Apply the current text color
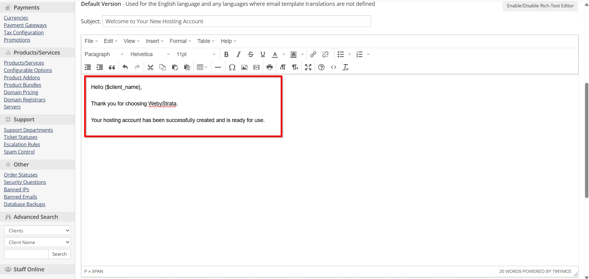This screenshot has width=589, height=279. point(275,55)
